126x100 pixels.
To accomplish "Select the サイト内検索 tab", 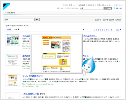I will point(10,13).
